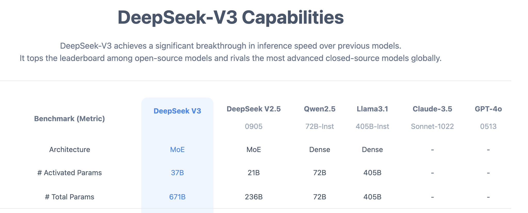Viewport: 528px width, 213px height.
Task: Click the GPT-4o column header
Action: tap(488, 109)
